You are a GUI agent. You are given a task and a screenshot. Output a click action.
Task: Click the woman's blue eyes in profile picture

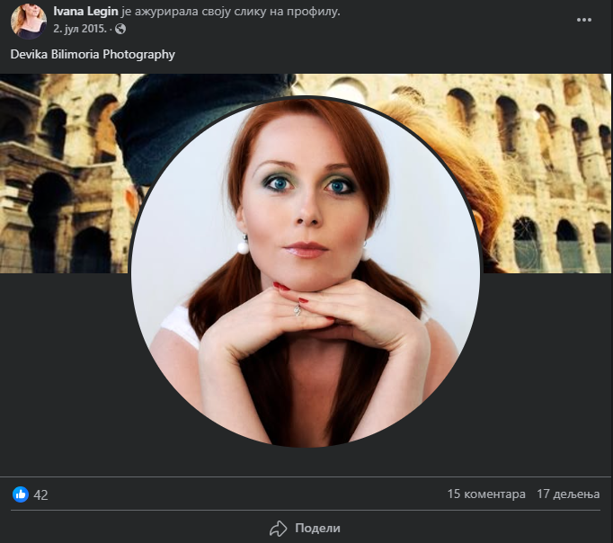[305, 186]
